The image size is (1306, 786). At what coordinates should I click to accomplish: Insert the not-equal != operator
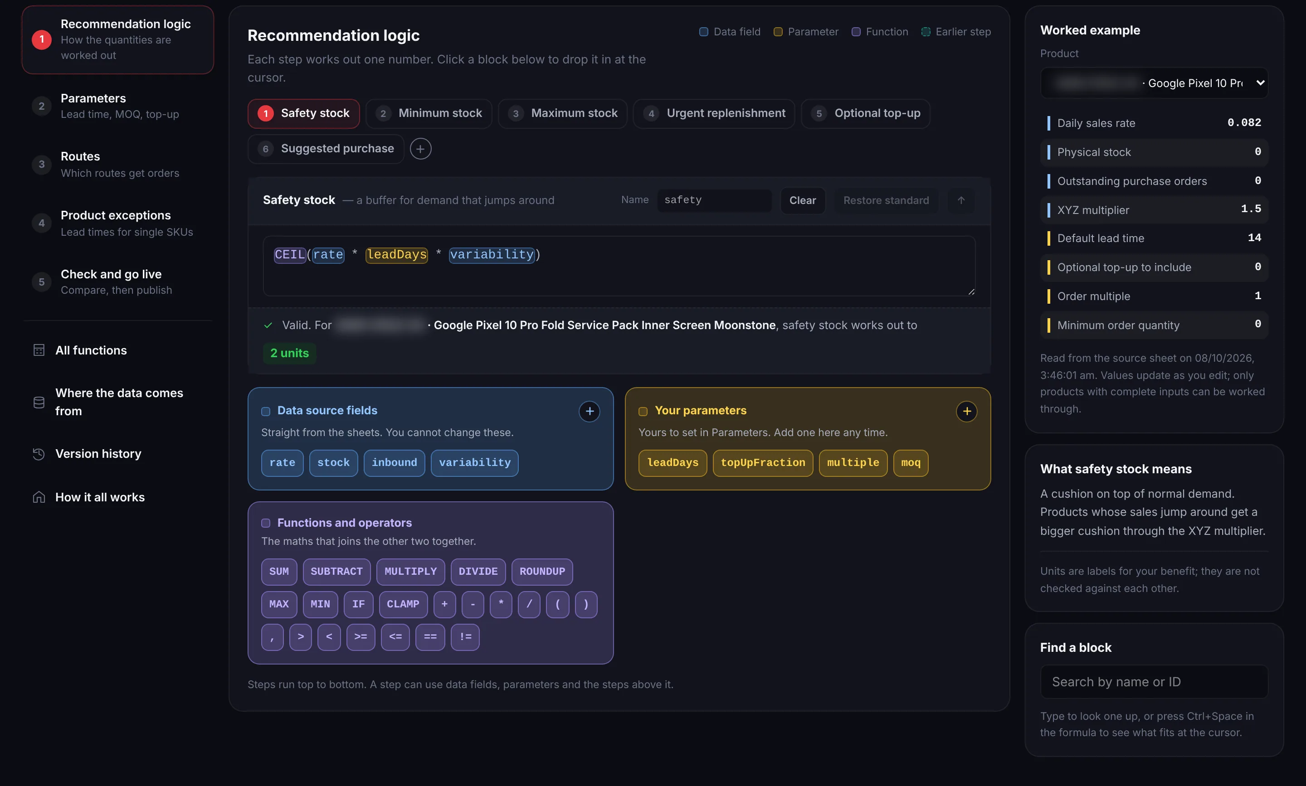(465, 637)
